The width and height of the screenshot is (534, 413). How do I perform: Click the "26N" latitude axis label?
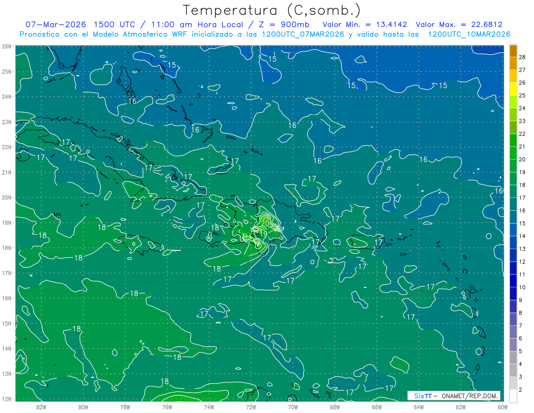(x=6, y=46)
